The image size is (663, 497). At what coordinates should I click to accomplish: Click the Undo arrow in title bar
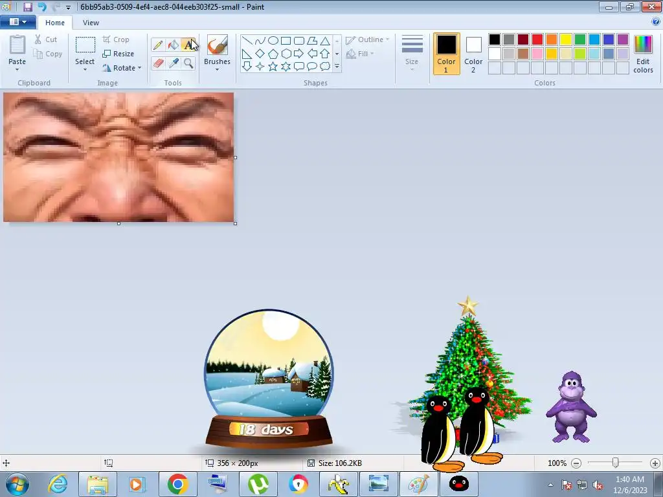pyautogui.click(x=42, y=6)
